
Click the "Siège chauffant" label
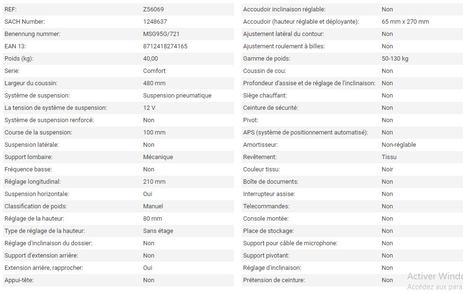pyautogui.click(x=265, y=96)
